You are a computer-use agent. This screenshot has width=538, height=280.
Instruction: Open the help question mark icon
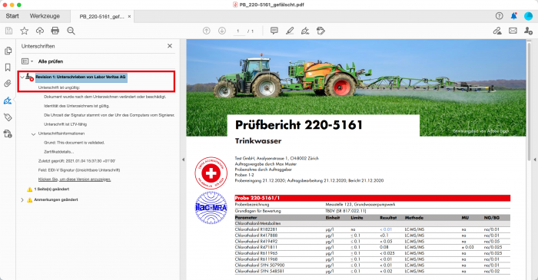pos(500,16)
